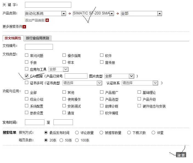Select sort by 评论数量 radio button

(x=77, y=133)
